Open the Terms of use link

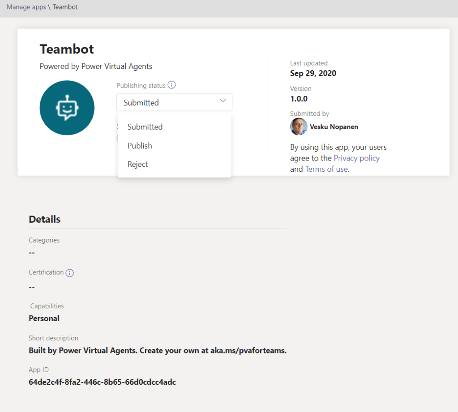[326, 169]
